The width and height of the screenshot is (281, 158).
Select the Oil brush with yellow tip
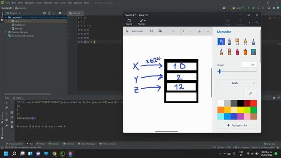coord(237,42)
